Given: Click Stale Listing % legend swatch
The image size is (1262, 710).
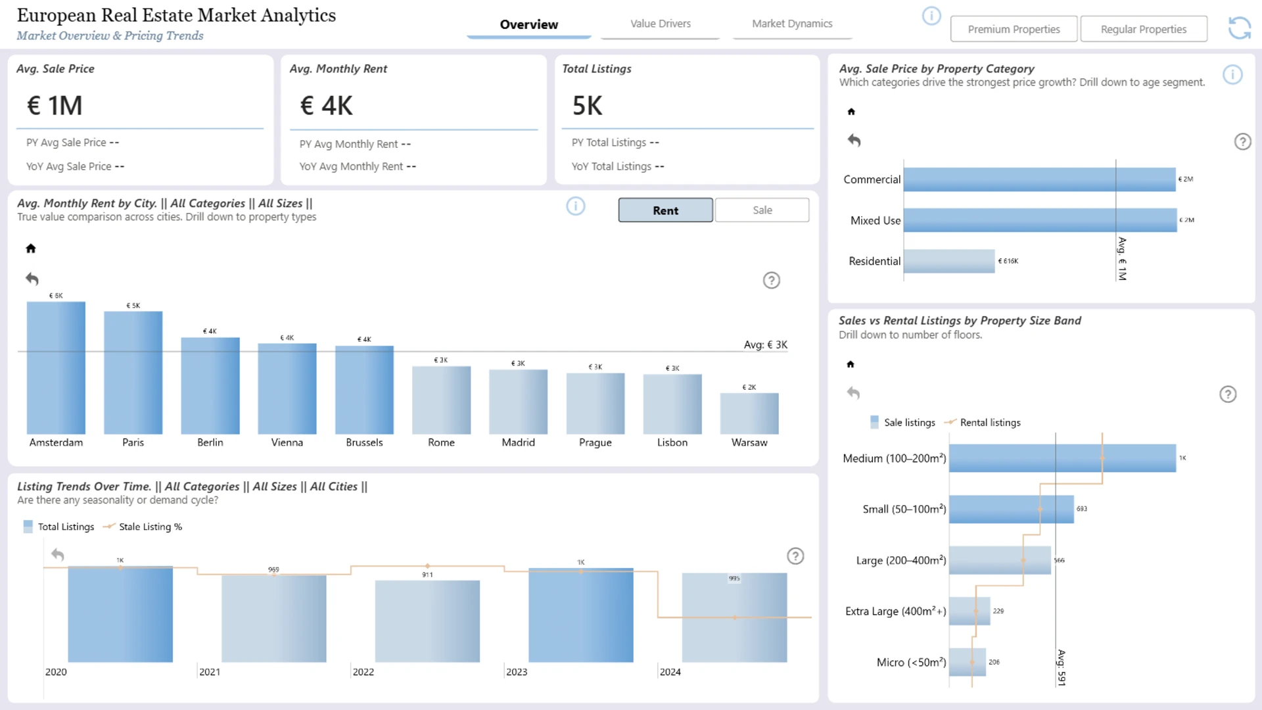Looking at the screenshot, I should [109, 527].
